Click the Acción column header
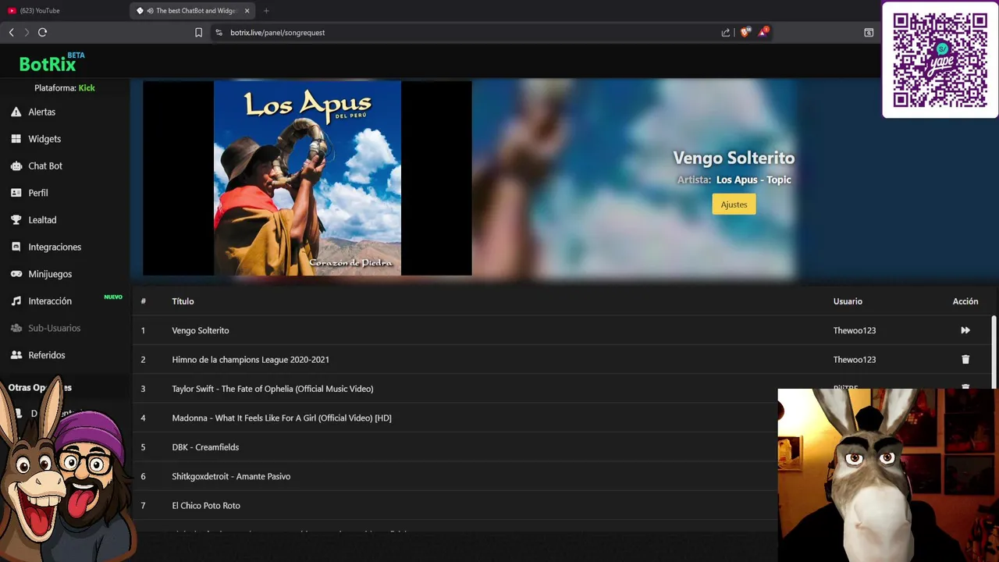This screenshot has height=562, width=999. pyautogui.click(x=965, y=301)
